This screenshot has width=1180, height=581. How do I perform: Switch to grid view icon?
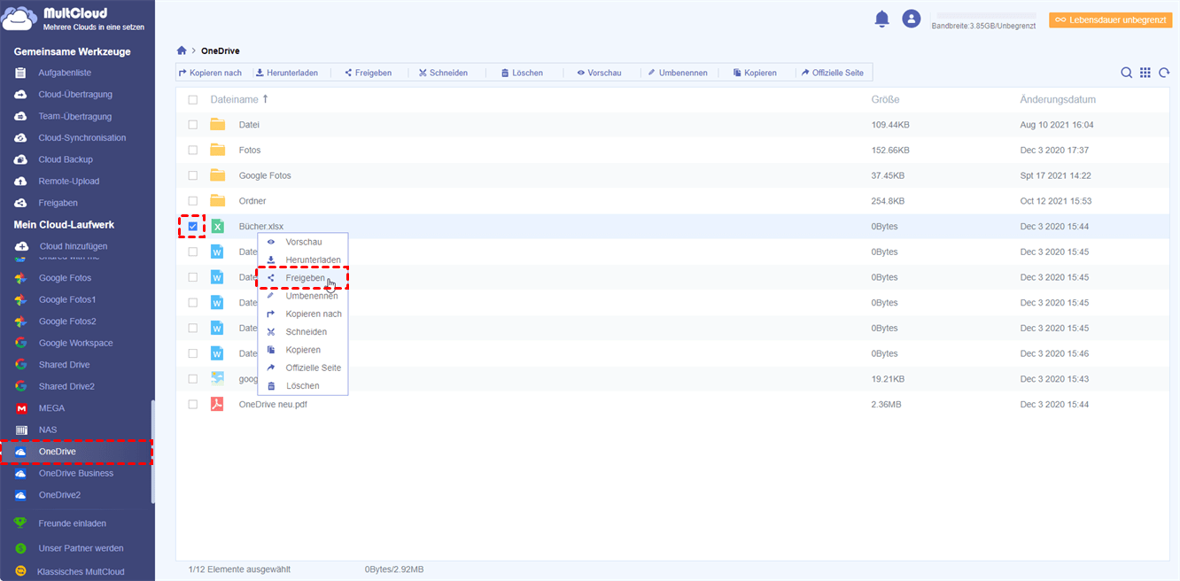coord(1145,73)
